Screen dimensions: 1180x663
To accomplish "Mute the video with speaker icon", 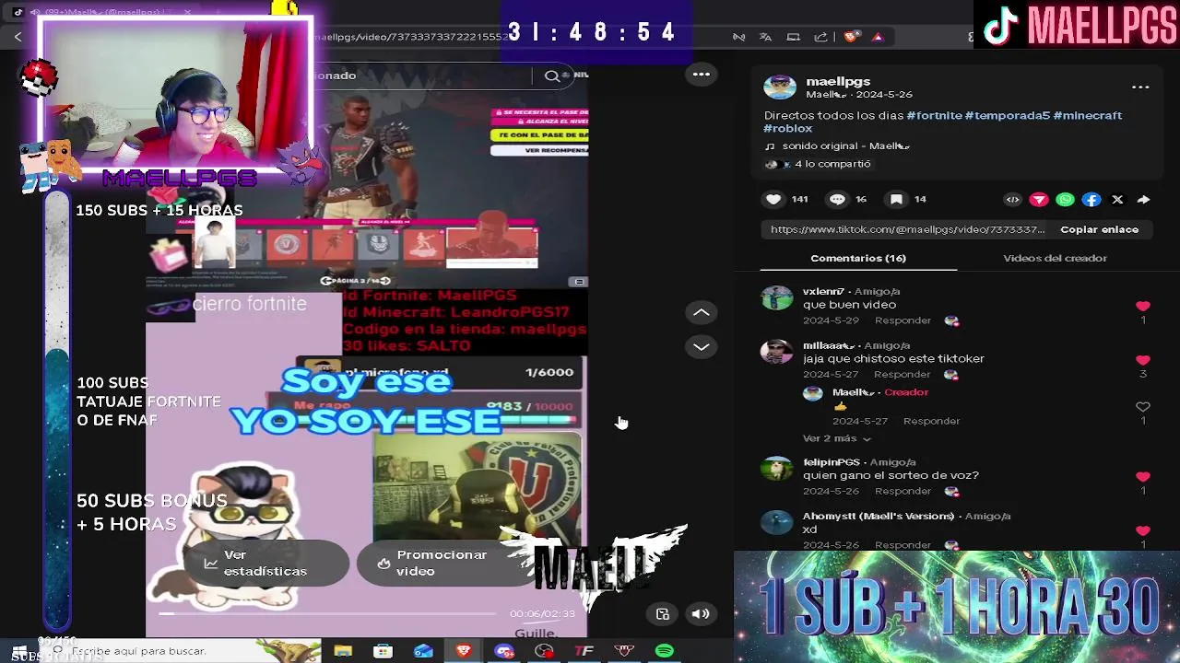I will [x=701, y=614].
